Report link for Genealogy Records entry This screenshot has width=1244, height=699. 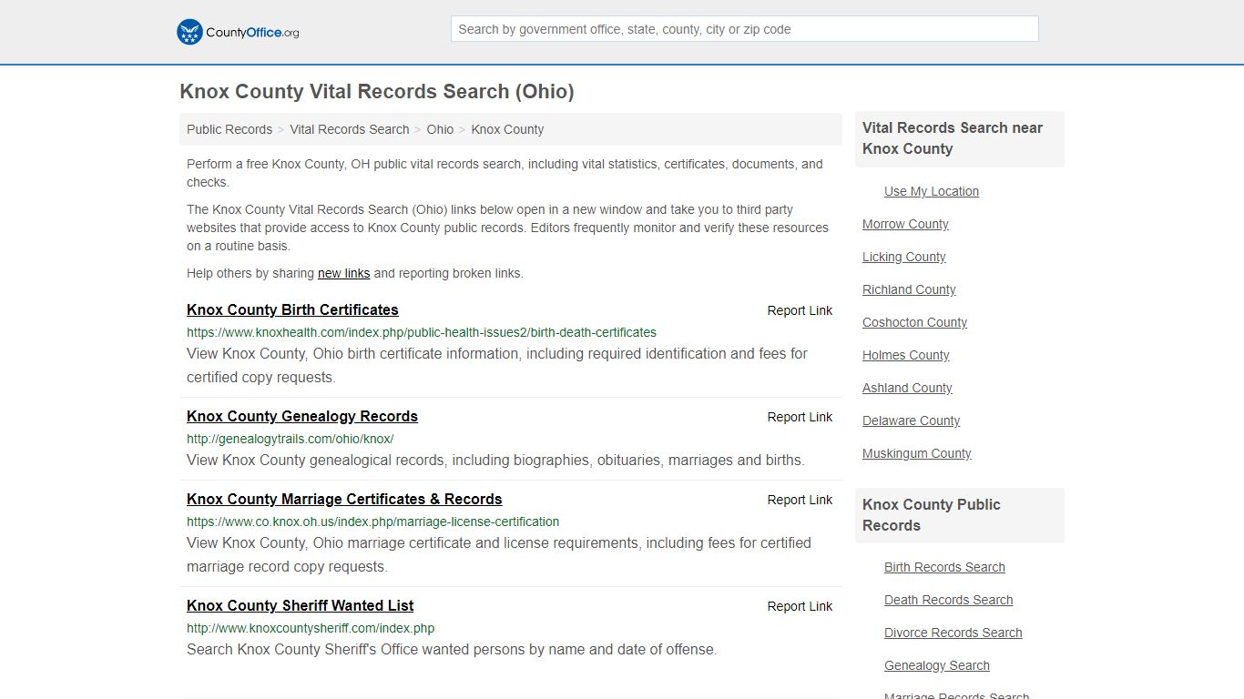(800, 417)
